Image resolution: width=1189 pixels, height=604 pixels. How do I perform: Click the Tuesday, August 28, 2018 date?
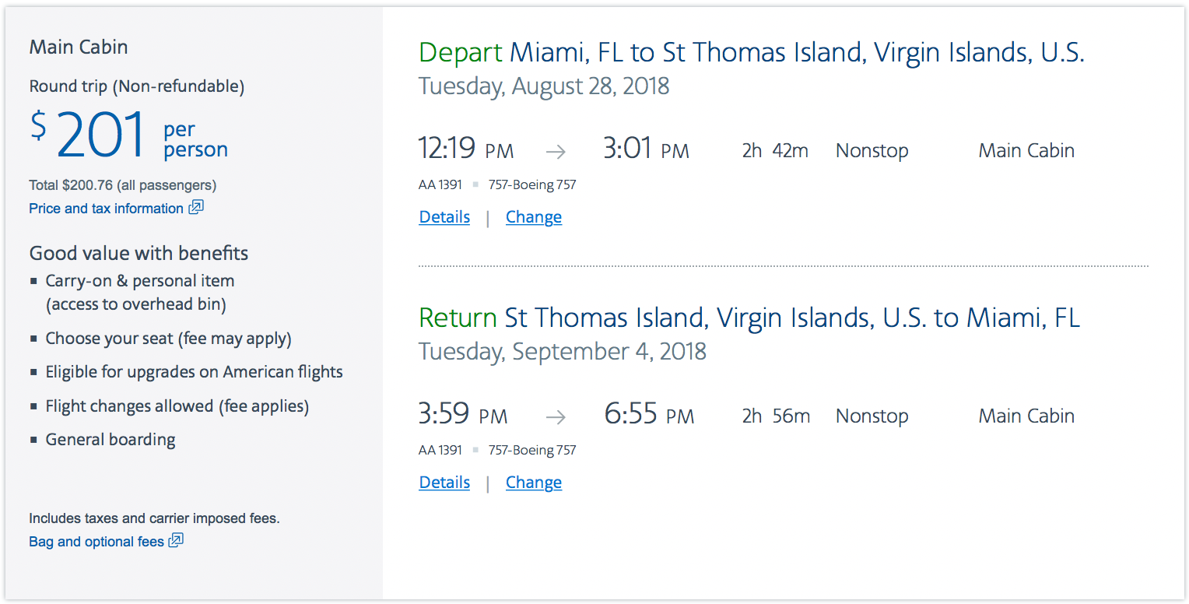pos(544,86)
